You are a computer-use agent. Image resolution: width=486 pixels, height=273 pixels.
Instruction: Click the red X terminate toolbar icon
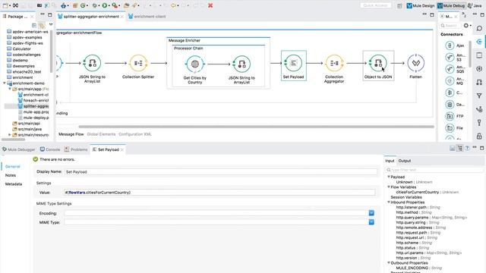pos(210,5)
